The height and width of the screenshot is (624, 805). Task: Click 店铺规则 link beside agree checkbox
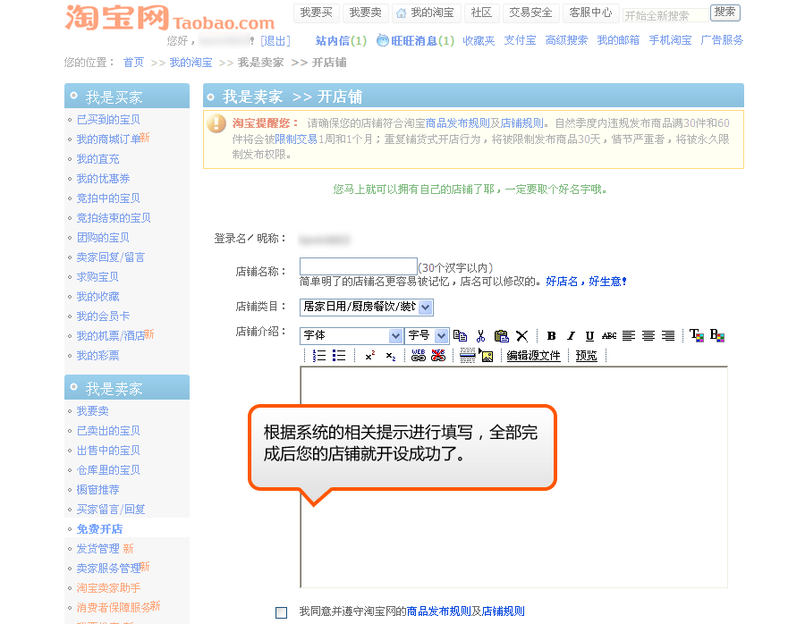pyautogui.click(x=503, y=611)
